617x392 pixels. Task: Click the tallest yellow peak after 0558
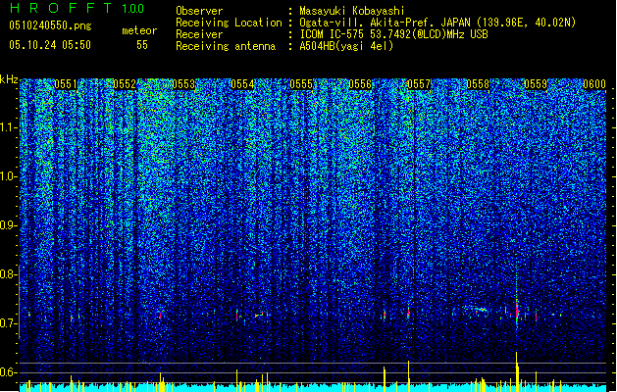click(517, 371)
